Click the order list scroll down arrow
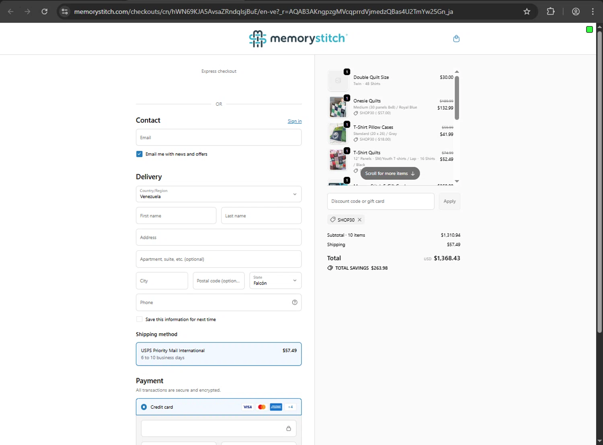 click(x=457, y=181)
